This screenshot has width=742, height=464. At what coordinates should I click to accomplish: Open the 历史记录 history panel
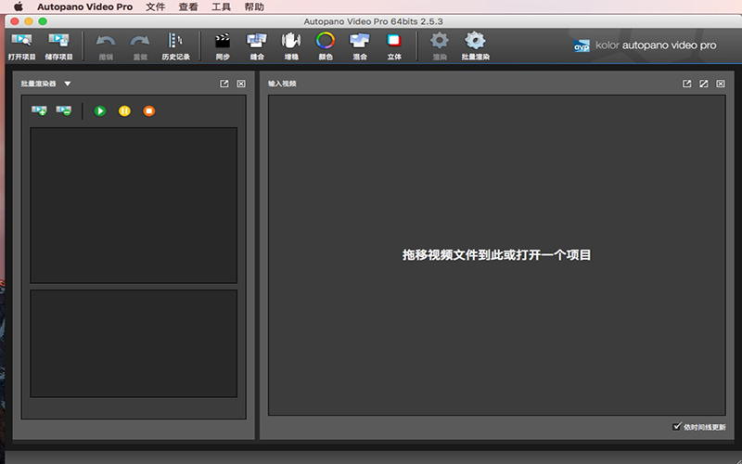pyautogui.click(x=175, y=45)
